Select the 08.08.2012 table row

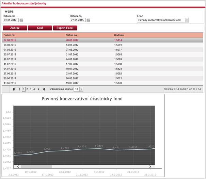102,45
